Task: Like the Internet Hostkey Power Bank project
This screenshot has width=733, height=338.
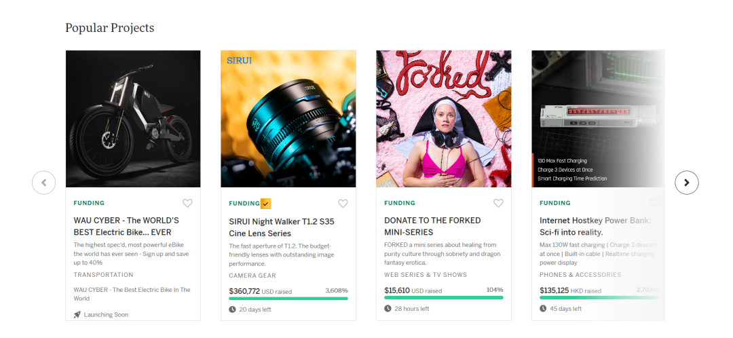Action: point(654,204)
